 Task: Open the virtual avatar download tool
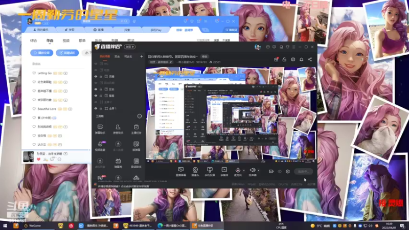100,163
